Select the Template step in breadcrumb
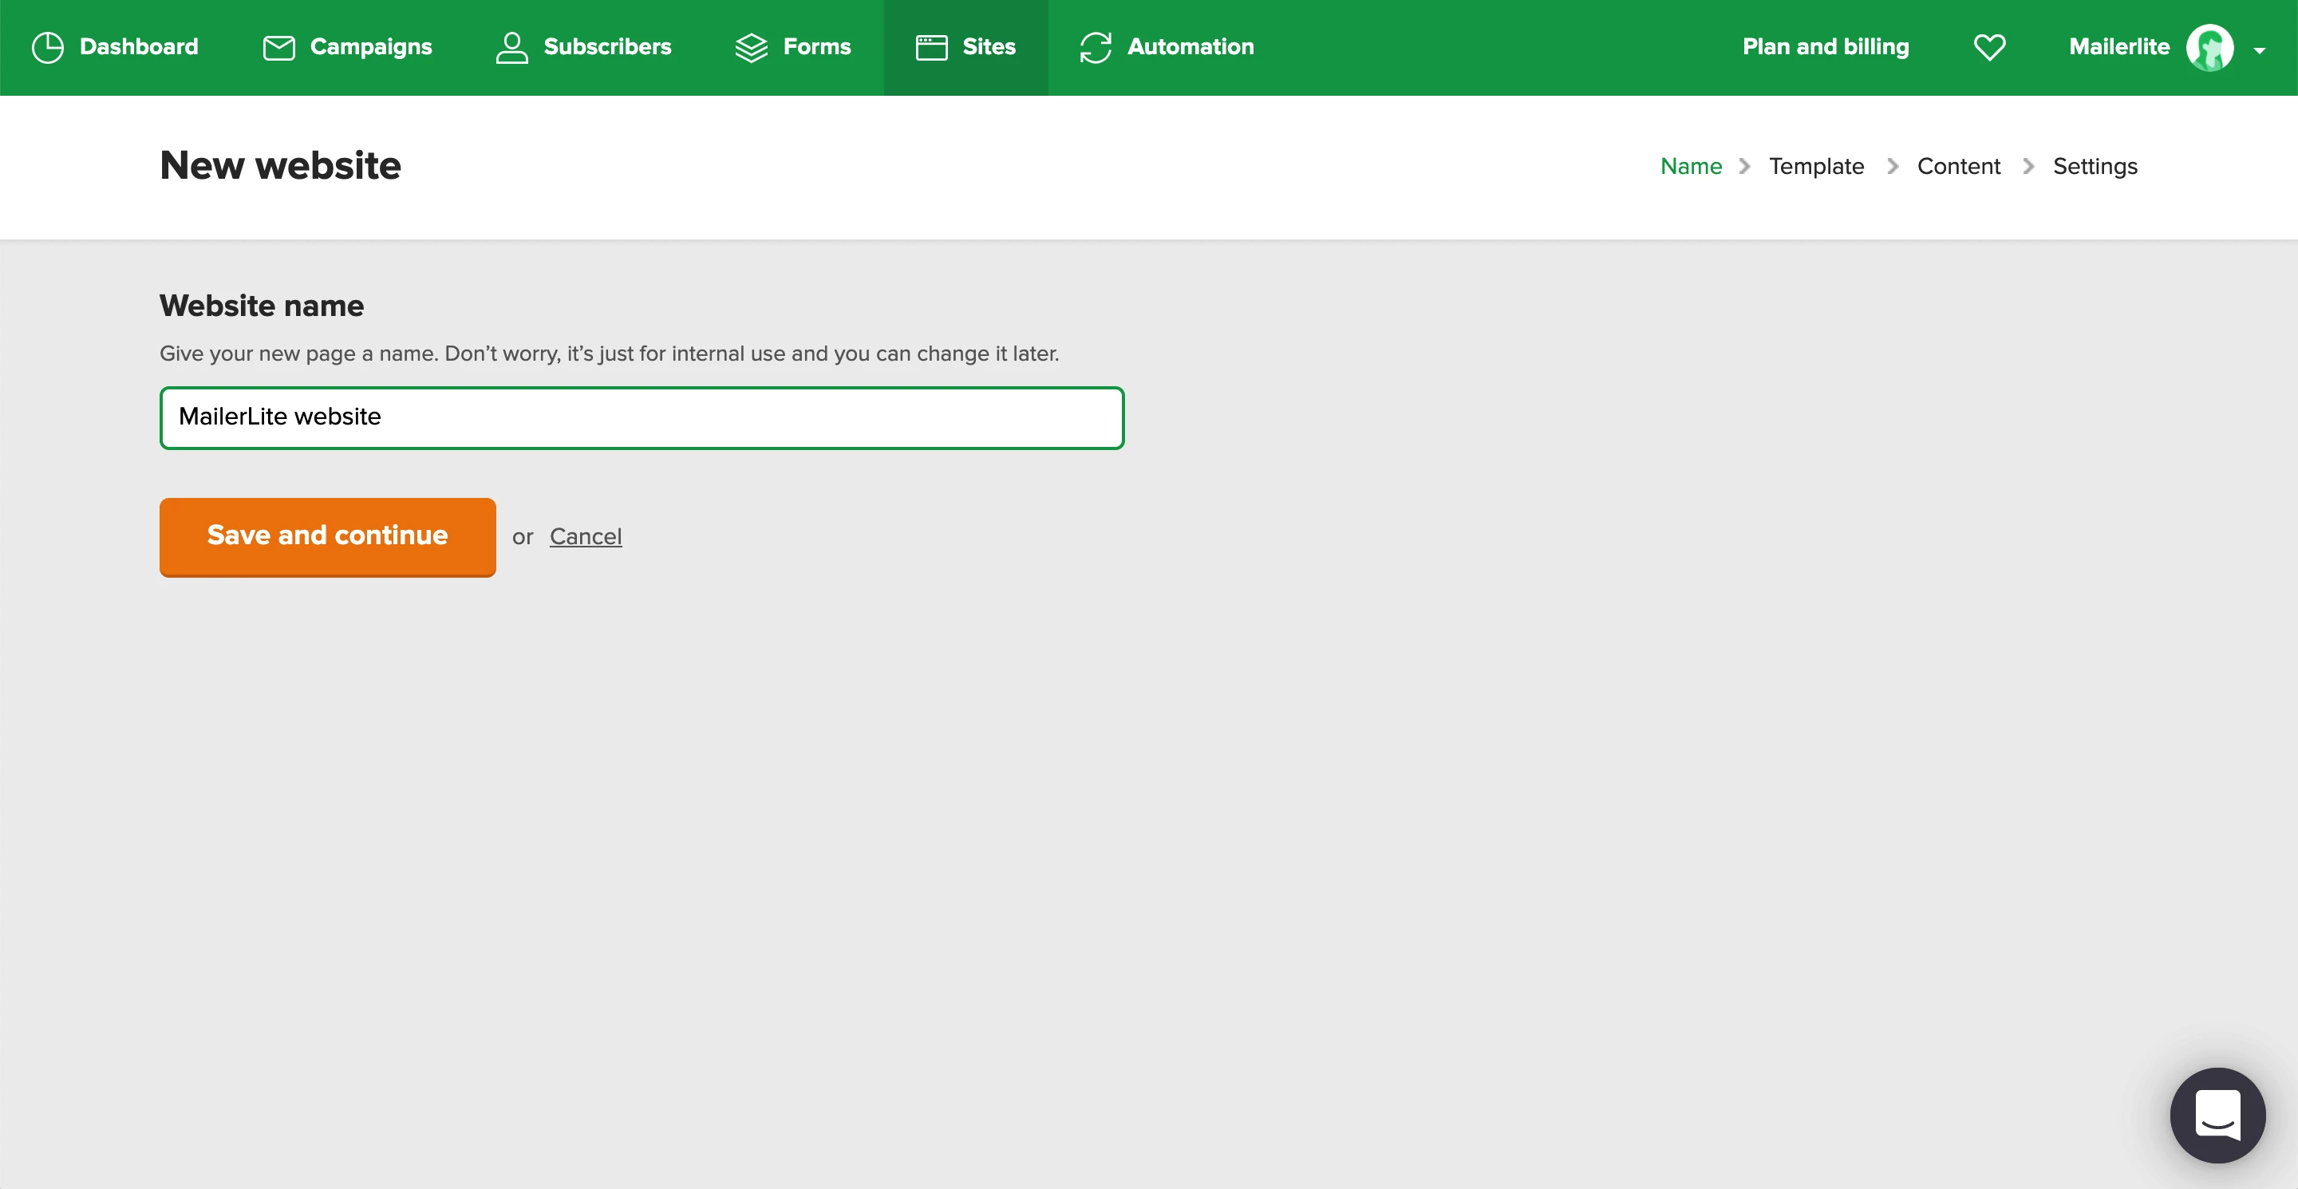 point(1816,167)
